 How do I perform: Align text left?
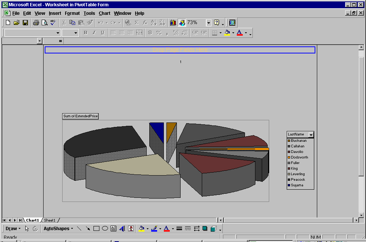pos(113,33)
